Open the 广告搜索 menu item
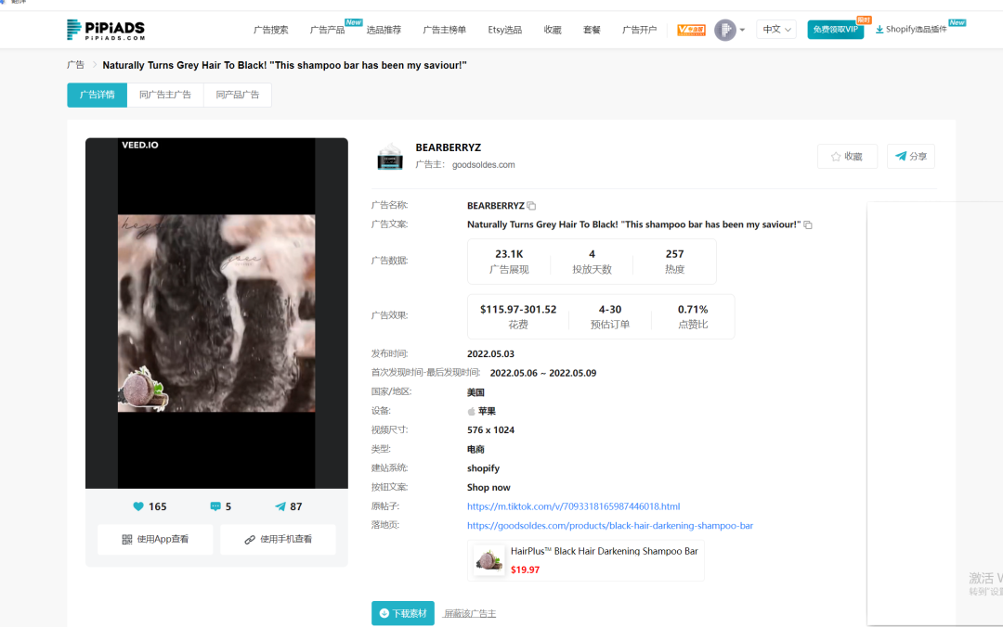Screen dimensions: 1003x627 270,30
